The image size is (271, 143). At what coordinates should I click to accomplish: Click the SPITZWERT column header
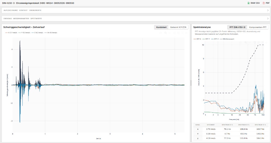pyautogui.click(x=211, y=125)
